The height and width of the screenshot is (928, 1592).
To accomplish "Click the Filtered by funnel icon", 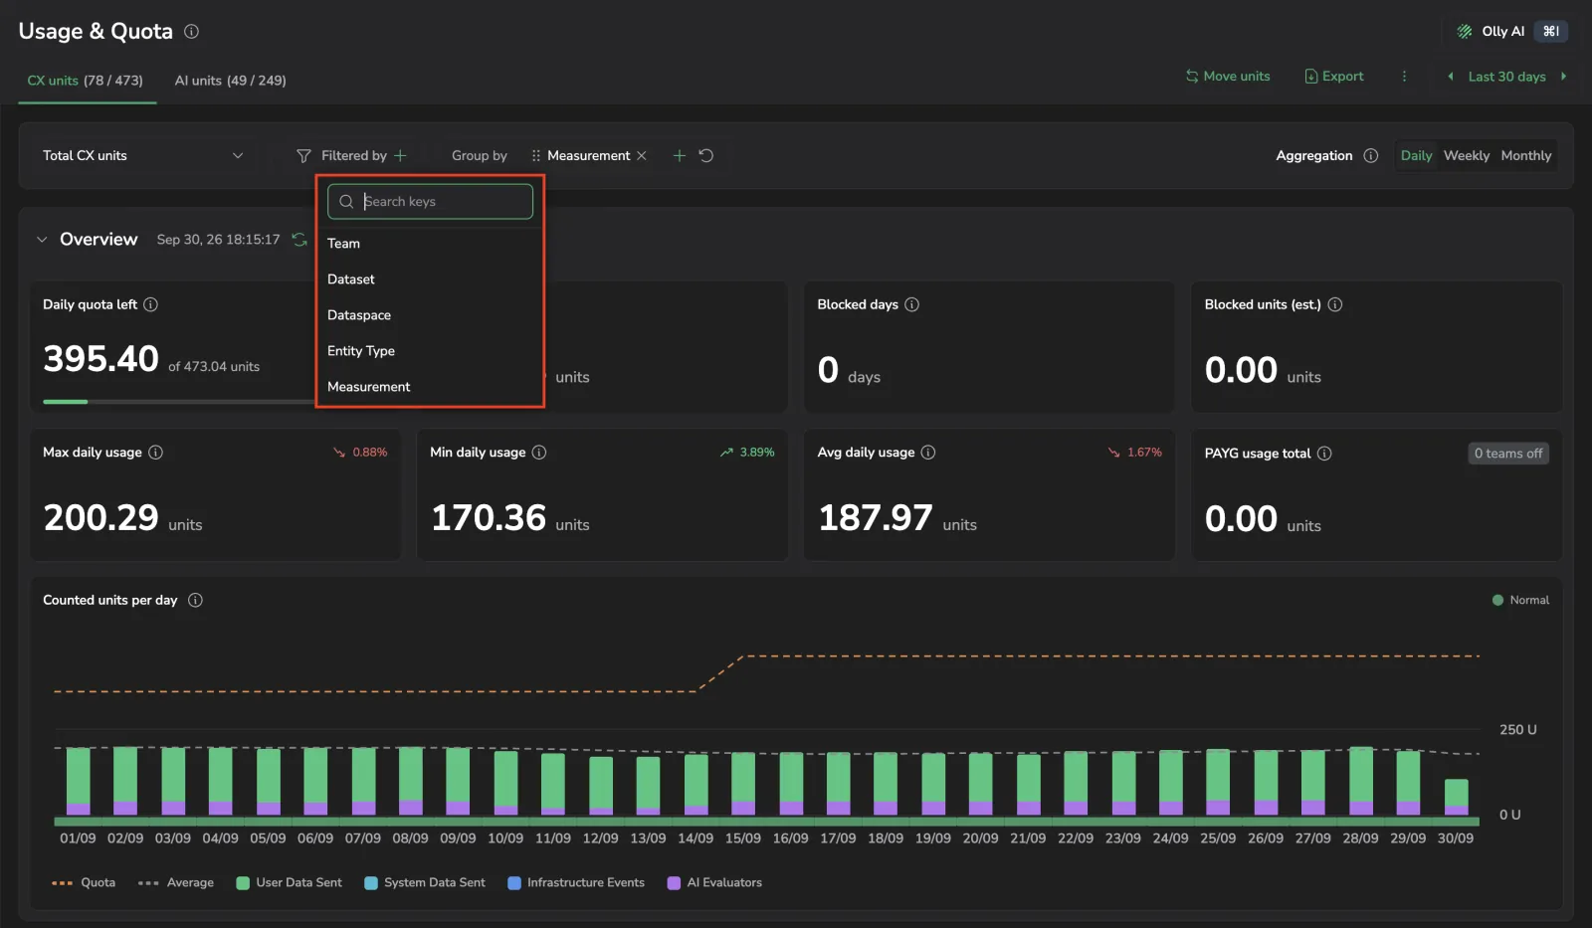I will click(x=303, y=156).
